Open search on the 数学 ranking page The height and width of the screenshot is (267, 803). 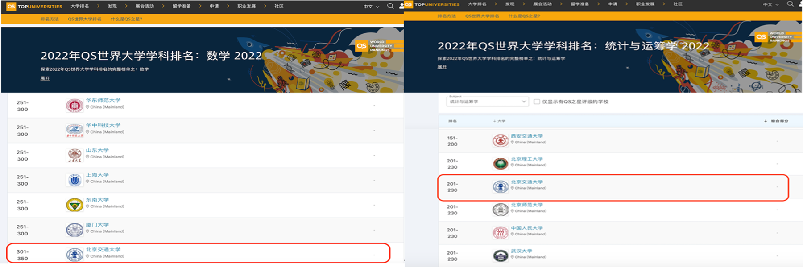coord(390,6)
